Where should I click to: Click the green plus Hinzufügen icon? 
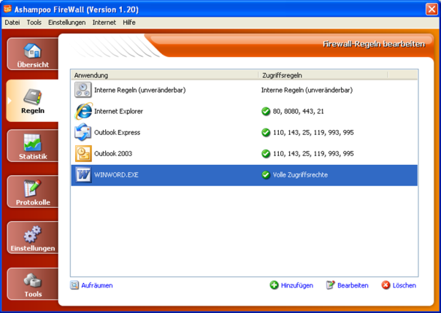274,285
